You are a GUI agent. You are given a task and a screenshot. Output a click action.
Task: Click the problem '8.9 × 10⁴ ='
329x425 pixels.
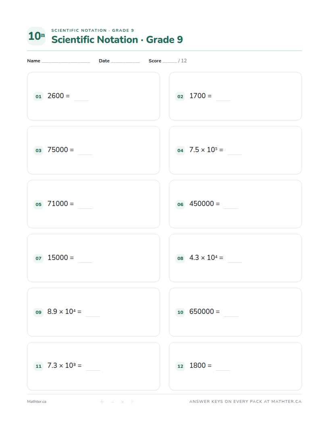coord(65,312)
